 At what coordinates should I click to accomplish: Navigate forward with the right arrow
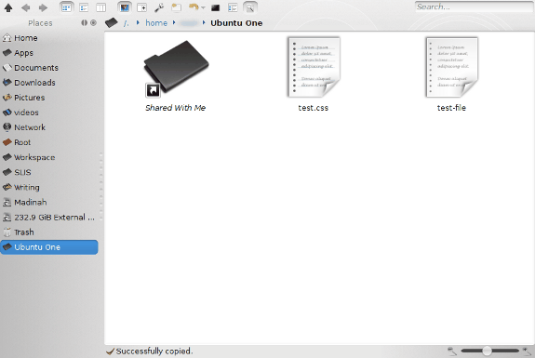(x=43, y=7)
